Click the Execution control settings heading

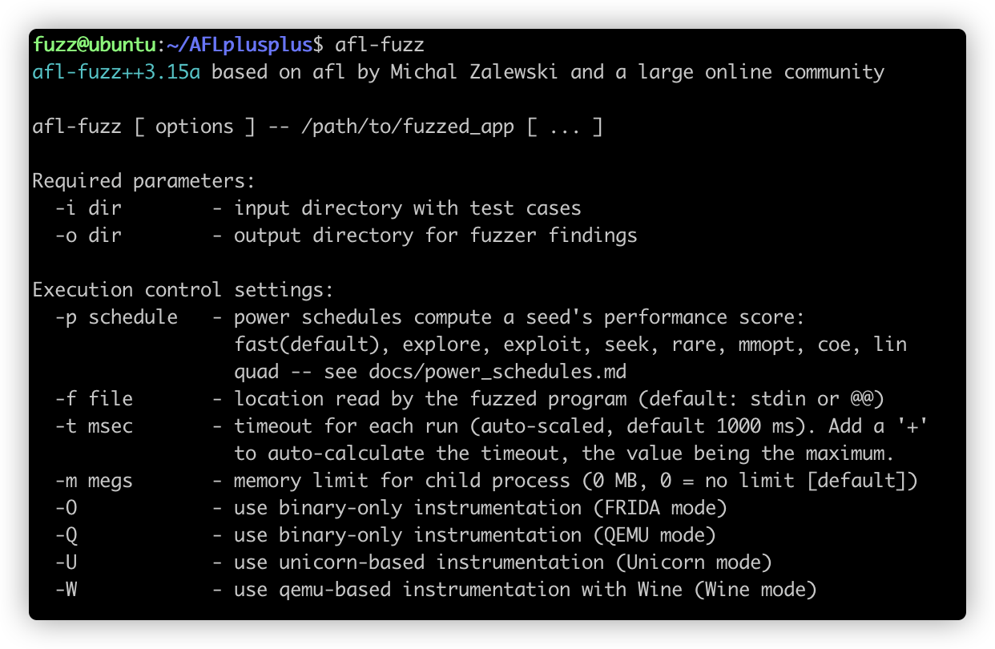tap(183, 290)
